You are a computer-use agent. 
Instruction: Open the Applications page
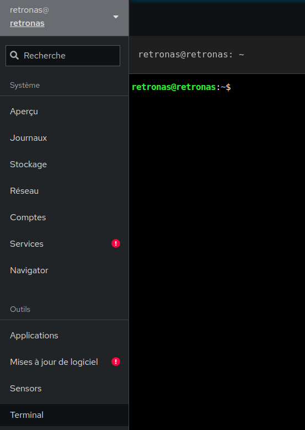pyautogui.click(x=64, y=336)
